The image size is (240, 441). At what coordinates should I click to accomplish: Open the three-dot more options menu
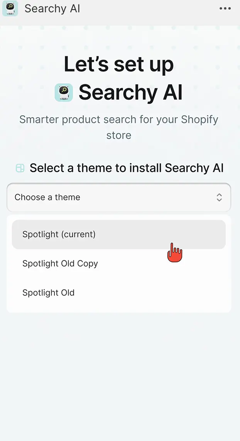coord(225,9)
